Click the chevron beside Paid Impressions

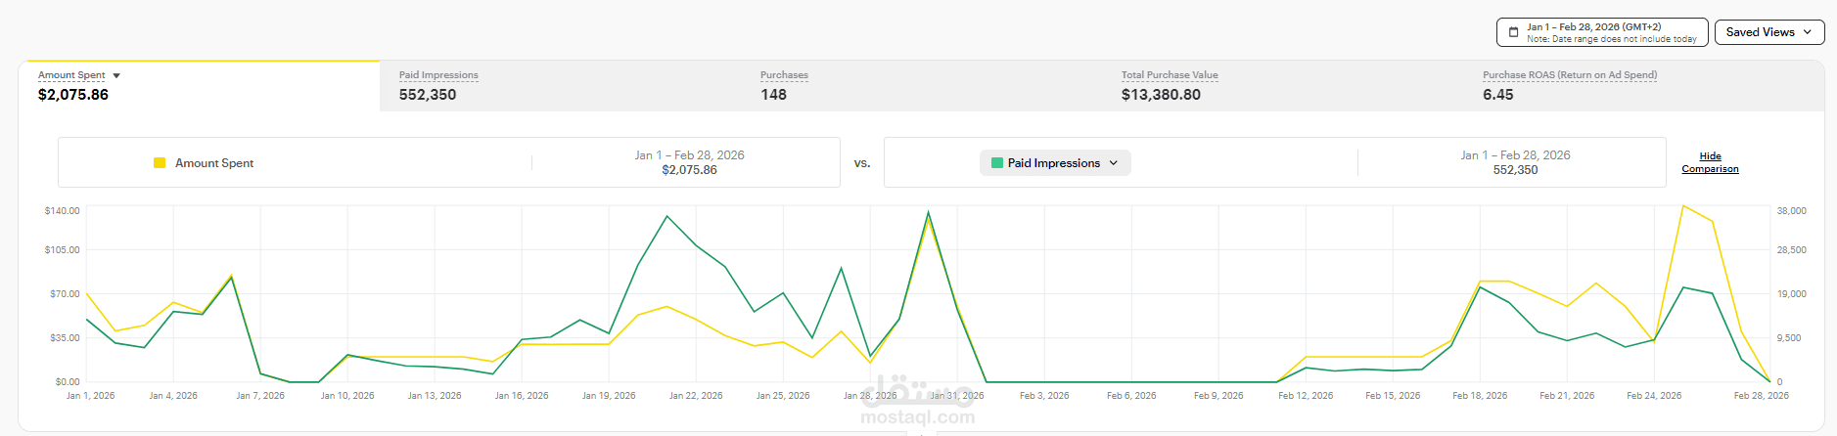click(x=1114, y=163)
